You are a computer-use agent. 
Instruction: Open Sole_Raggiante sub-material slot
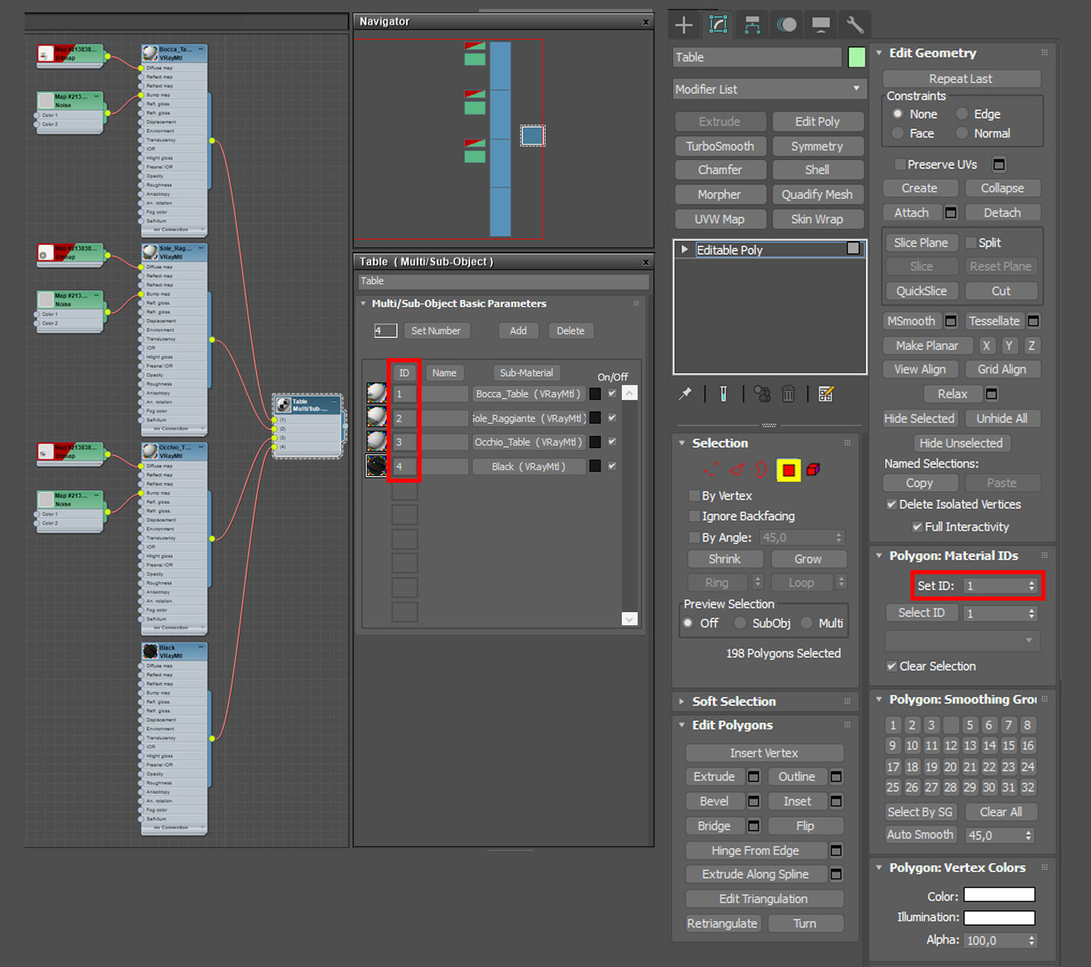click(529, 419)
